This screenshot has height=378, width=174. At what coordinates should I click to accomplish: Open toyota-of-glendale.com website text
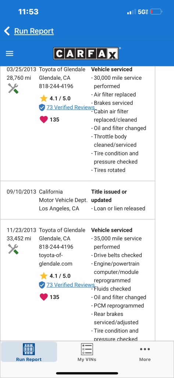[x=56, y=260]
